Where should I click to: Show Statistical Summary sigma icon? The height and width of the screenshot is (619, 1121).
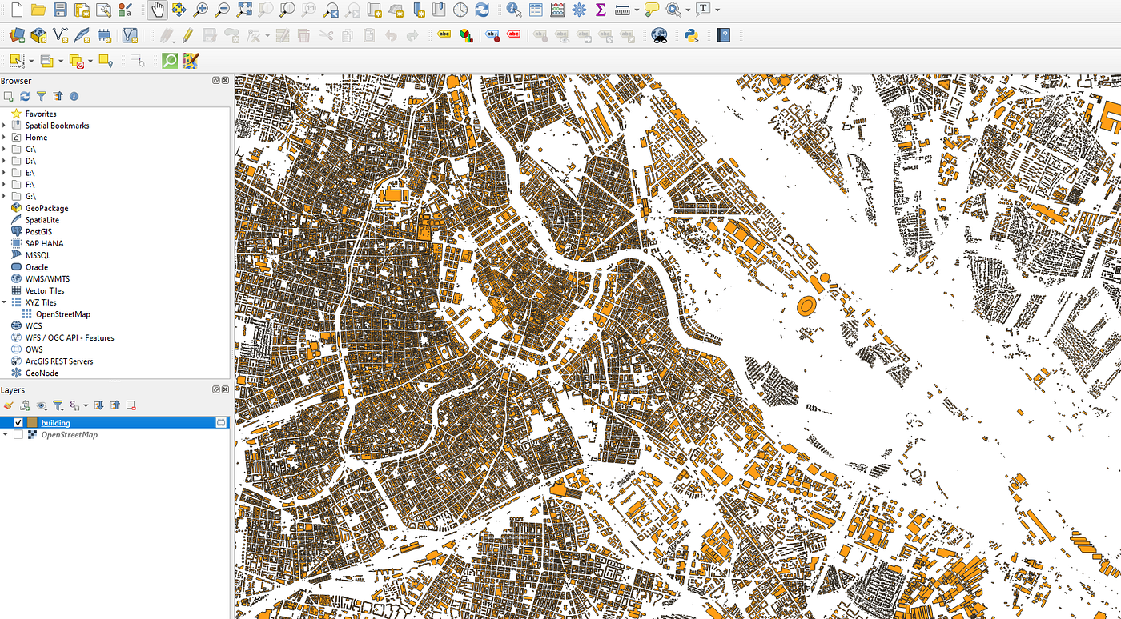point(600,10)
